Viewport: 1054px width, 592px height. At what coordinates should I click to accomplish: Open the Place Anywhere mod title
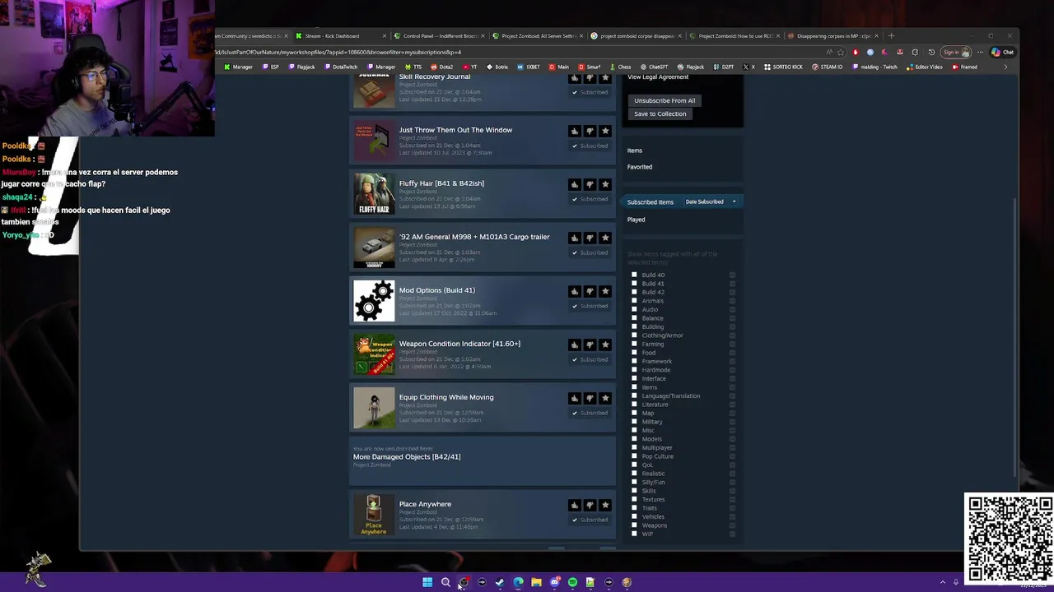[425, 504]
